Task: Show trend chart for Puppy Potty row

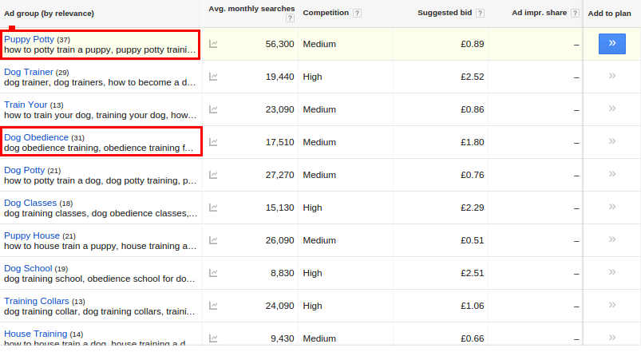Action: (x=213, y=44)
